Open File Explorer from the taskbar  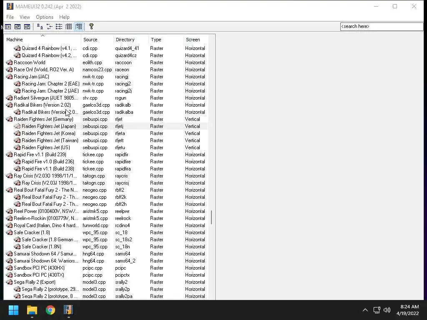pos(32,310)
